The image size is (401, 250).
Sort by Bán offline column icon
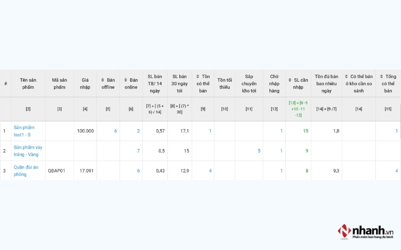tap(103, 80)
